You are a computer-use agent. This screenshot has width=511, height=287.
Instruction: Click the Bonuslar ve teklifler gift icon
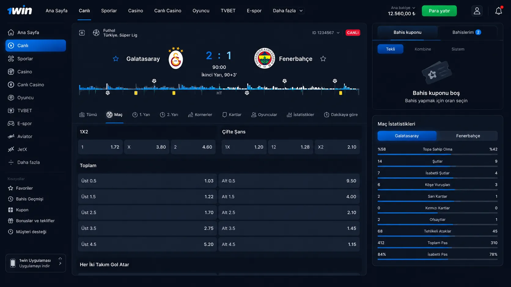click(x=11, y=221)
